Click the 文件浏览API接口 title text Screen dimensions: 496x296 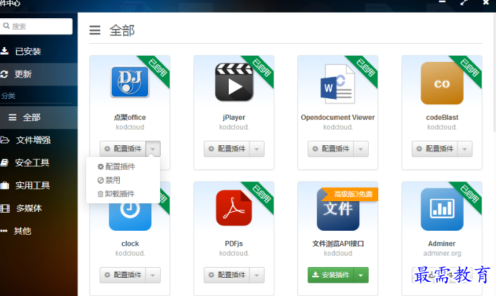pos(338,244)
